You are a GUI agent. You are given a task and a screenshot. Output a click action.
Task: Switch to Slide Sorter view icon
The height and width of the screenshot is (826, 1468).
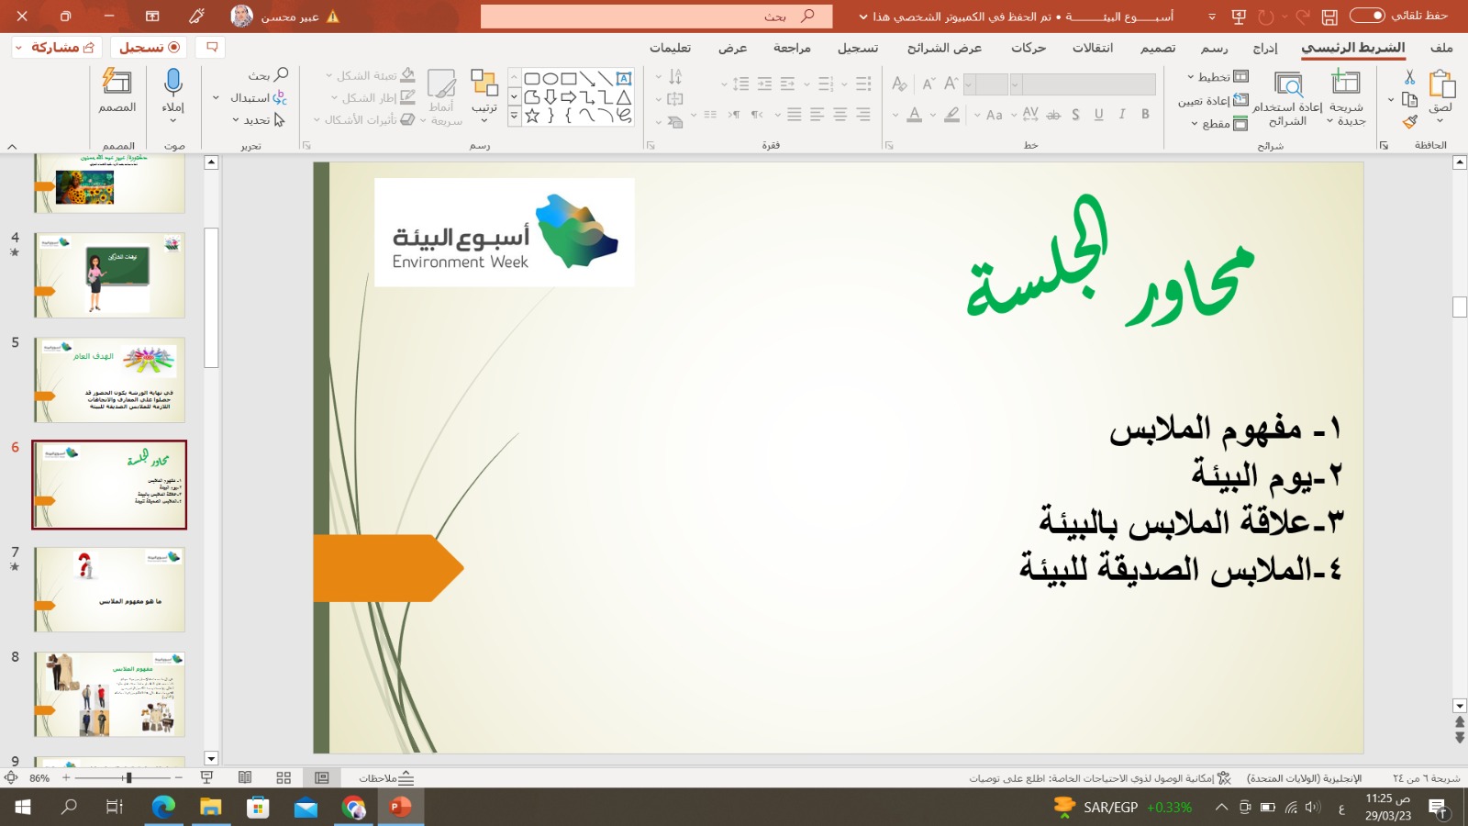point(284,777)
